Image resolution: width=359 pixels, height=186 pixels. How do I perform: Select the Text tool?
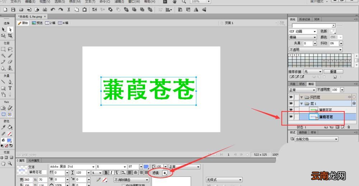pos(10,88)
